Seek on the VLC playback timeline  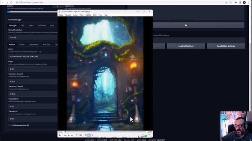pyautogui.click(x=105, y=132)
